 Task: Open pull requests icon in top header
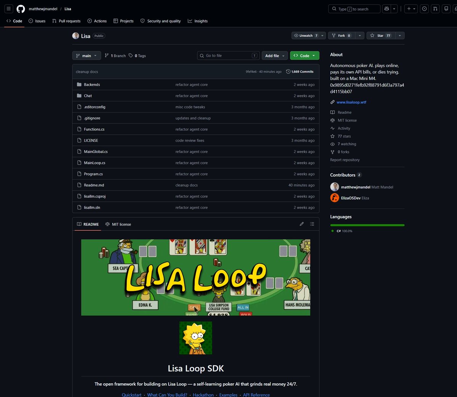(435, 9)
